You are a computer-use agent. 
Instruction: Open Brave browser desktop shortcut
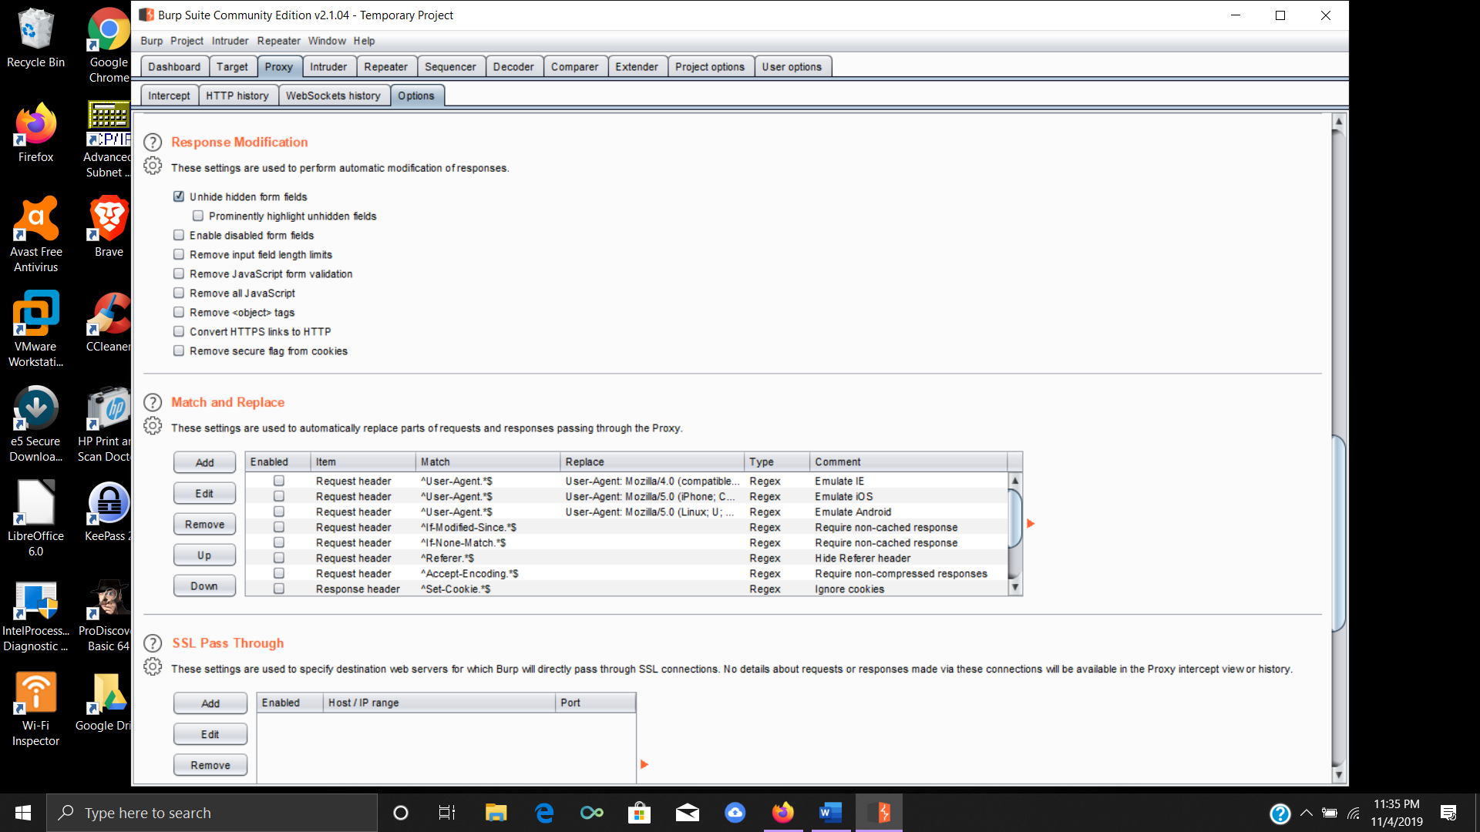[109, 227]
